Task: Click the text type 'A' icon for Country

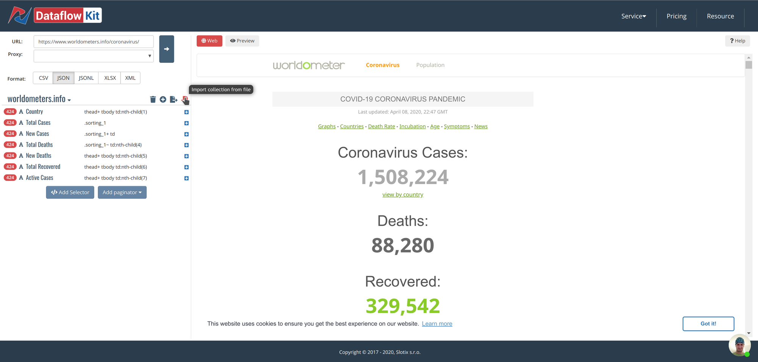Action: (x=21, y=112)
